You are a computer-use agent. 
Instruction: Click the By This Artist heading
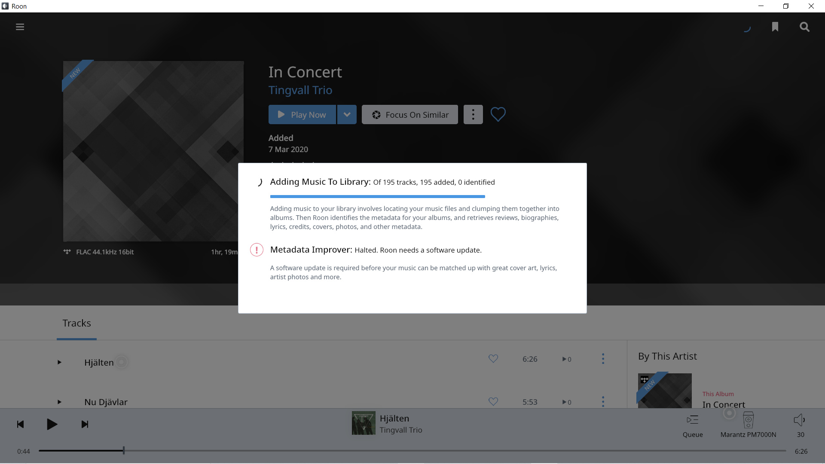click(x=667, y=356)
